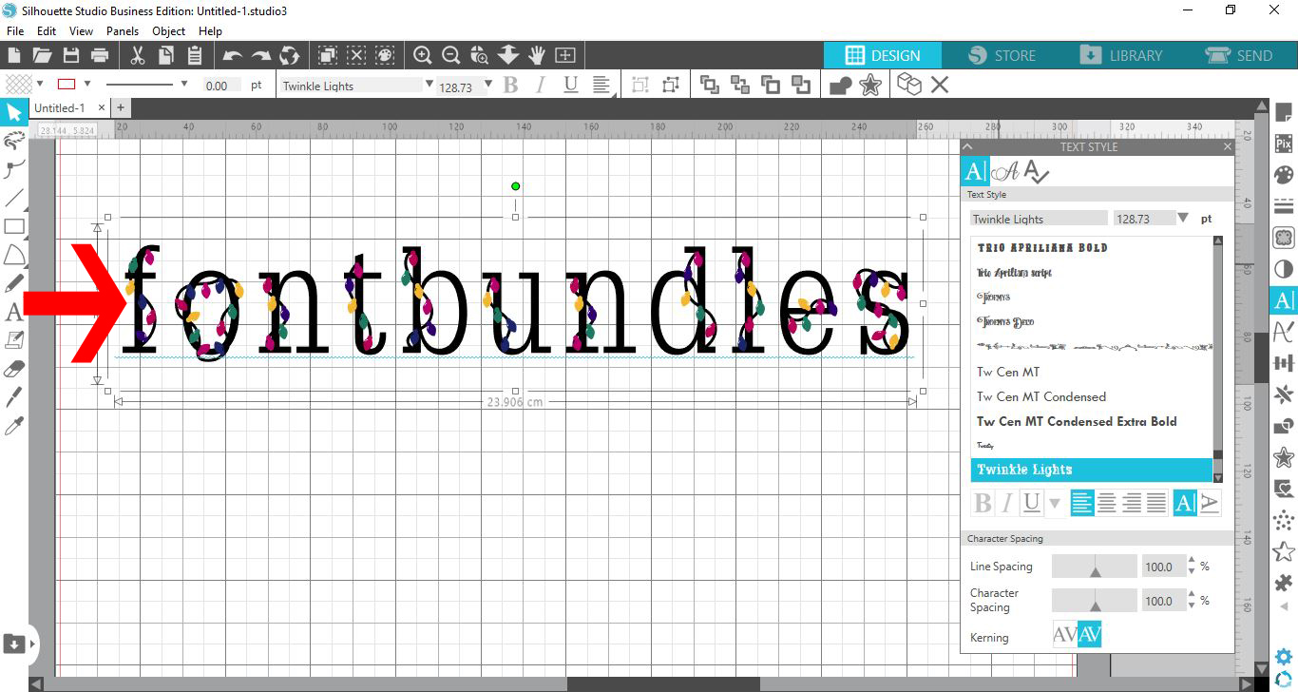The height and width of the screenshot is (692, 1298).
Task: Set center text alignment in panel
Action: point(1107,502)
